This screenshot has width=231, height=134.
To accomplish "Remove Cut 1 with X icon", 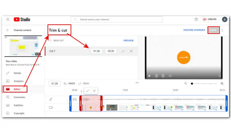I will point(131,51).
